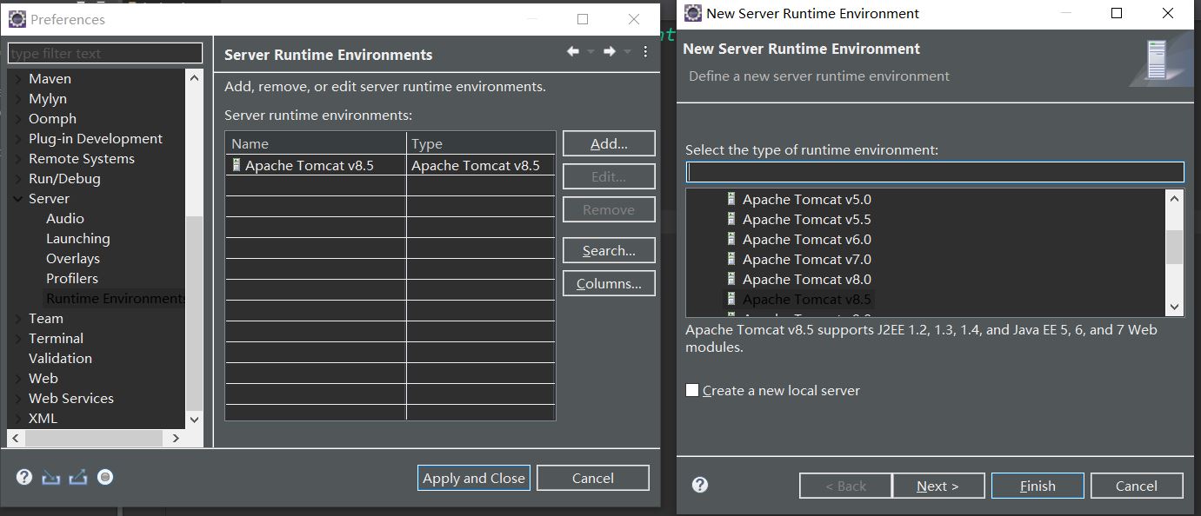Click the import preferences icon

click(50, 477)
